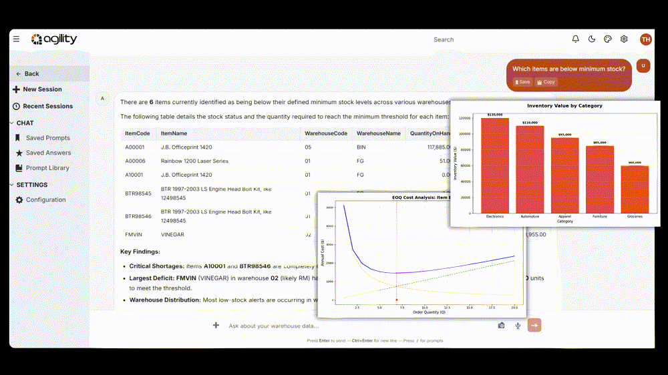Collapse the CHAT section

22,123
